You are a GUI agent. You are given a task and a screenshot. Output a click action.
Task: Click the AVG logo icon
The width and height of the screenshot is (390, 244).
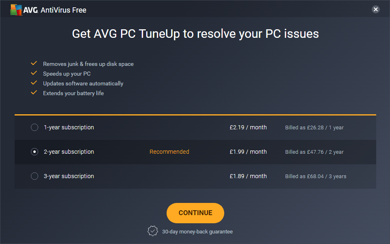point(16,10)
